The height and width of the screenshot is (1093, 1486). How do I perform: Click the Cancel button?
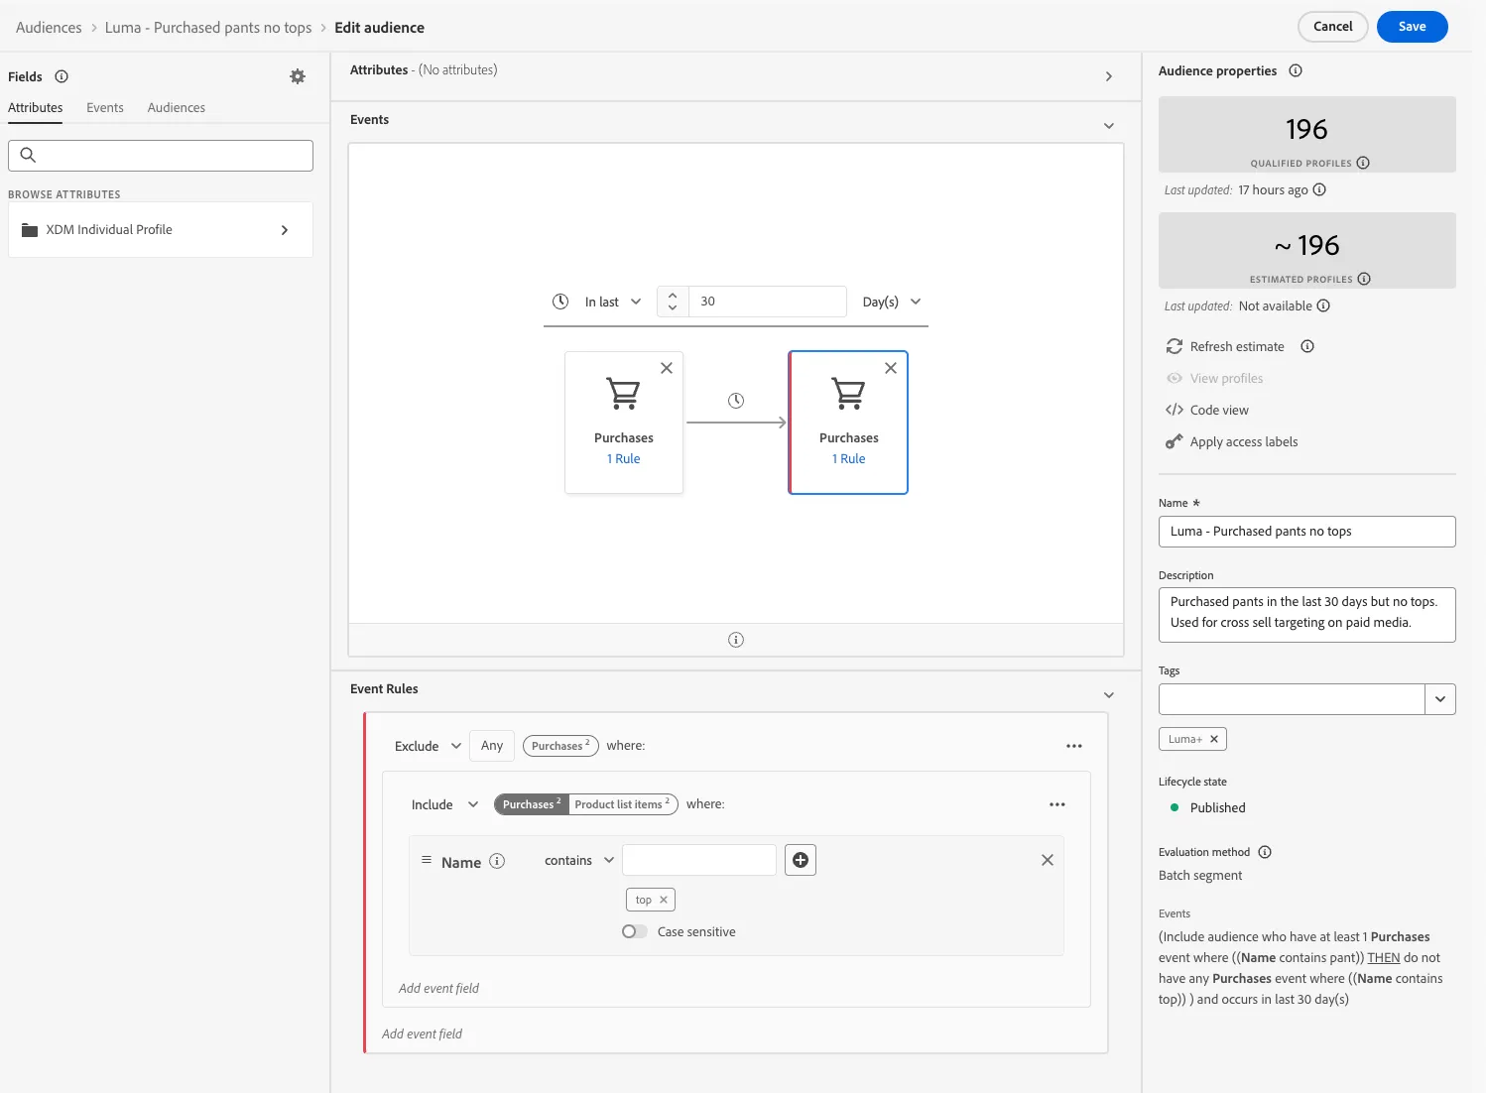(x=1332, y=27)
